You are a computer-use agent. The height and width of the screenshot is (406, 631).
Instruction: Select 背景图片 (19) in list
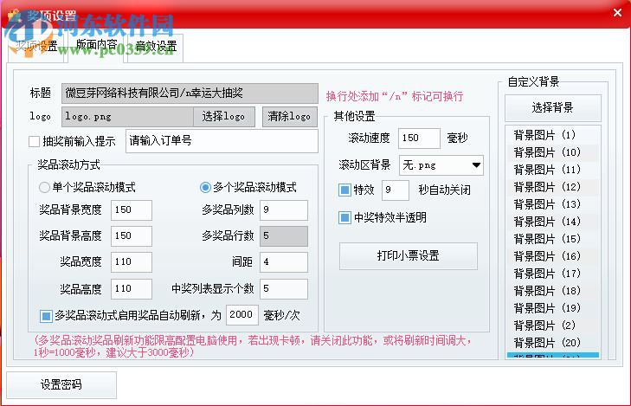pos(553,308)
